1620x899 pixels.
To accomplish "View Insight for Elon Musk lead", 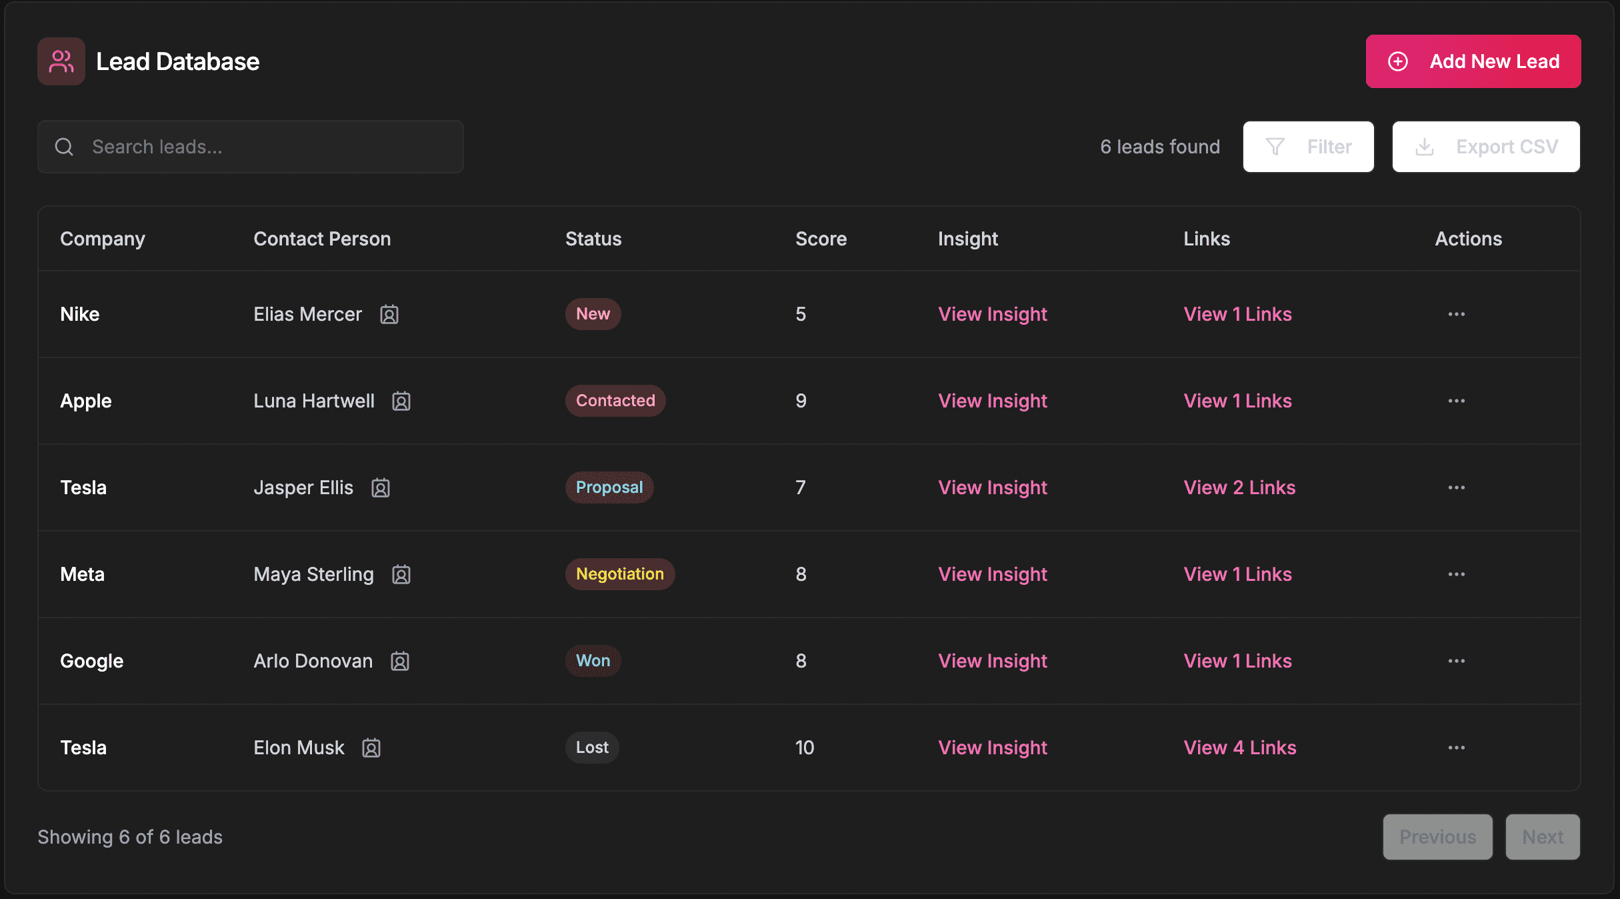I will click(993, 748).
